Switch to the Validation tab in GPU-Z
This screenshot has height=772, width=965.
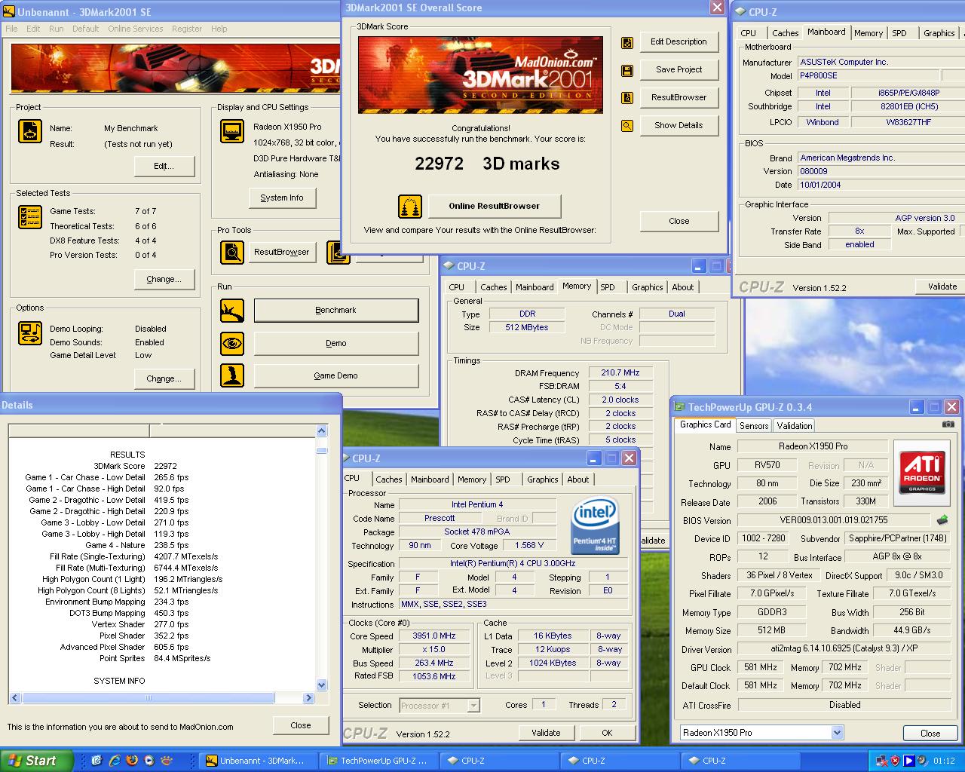[795, 425]
